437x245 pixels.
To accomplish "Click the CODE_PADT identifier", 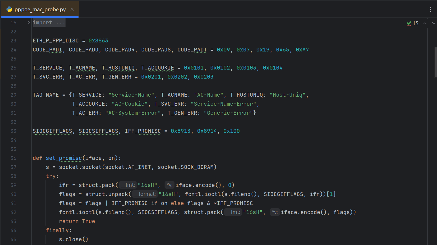I will click(192, 50).
